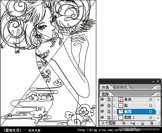Click Create New Sublayer icon
Screen dimensions: 162x133
[133, 123]
